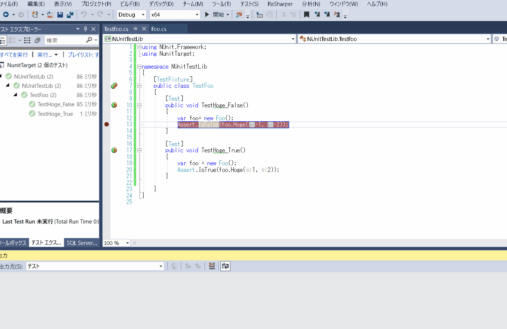This screenshot has height=329, width=507.
Task: Click the 開始 start button label
Action: click(x=219, y=15)
